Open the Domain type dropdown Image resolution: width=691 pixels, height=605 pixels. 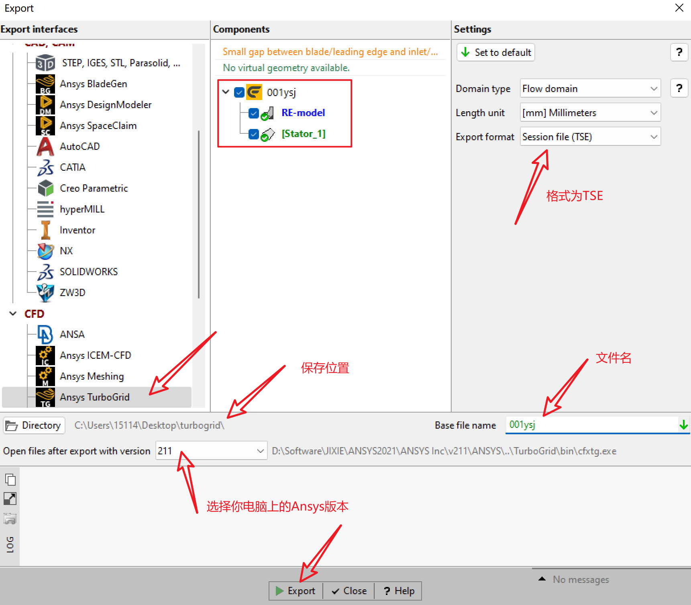pos(590,88)
